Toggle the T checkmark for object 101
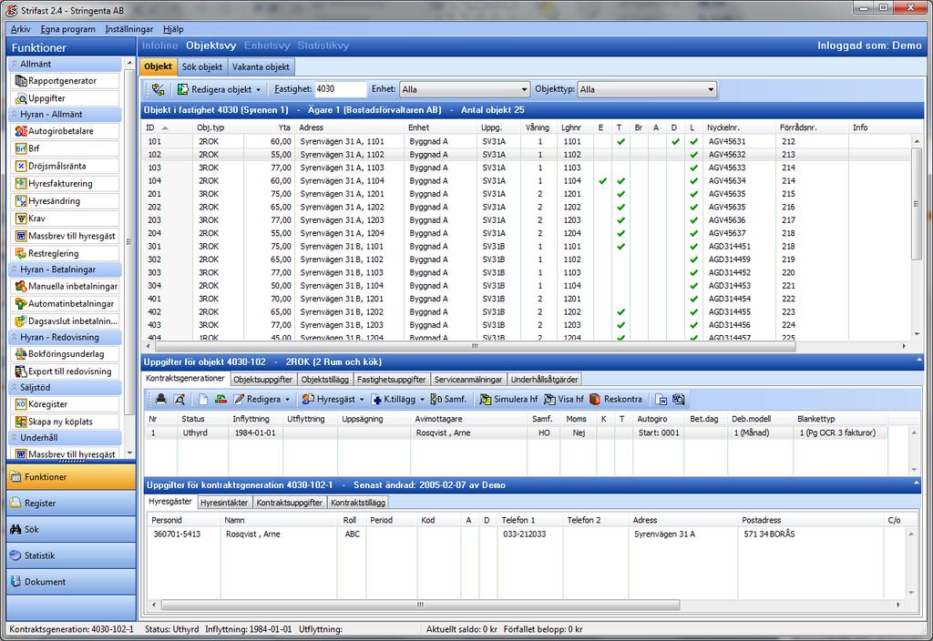933x641 pixels. pos(620,141)
